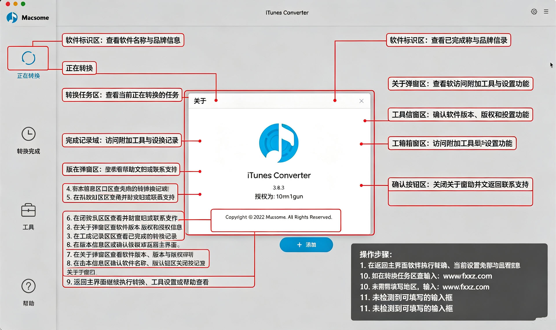556x330 pixels.
Task: Open the hamburger menu in the title bar
Action: tap(546, 12)
